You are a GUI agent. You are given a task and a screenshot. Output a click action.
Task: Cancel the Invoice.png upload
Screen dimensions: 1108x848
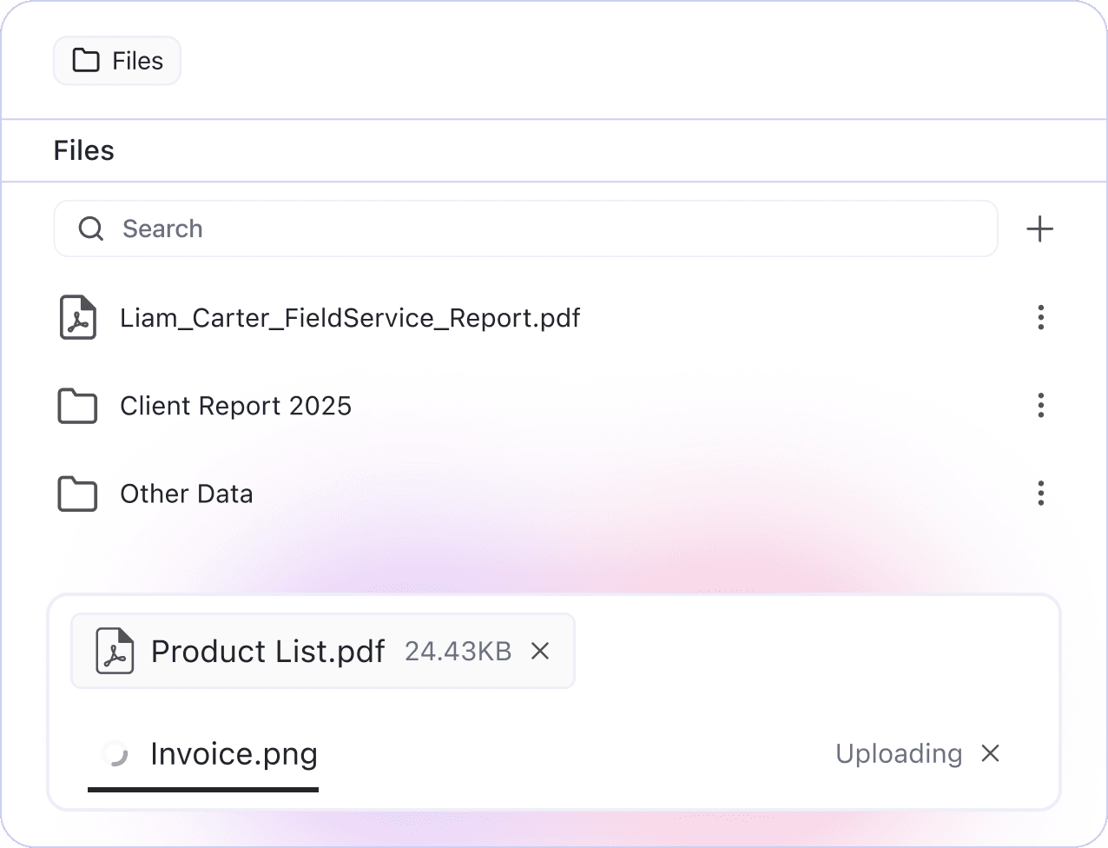click(990, 753)
